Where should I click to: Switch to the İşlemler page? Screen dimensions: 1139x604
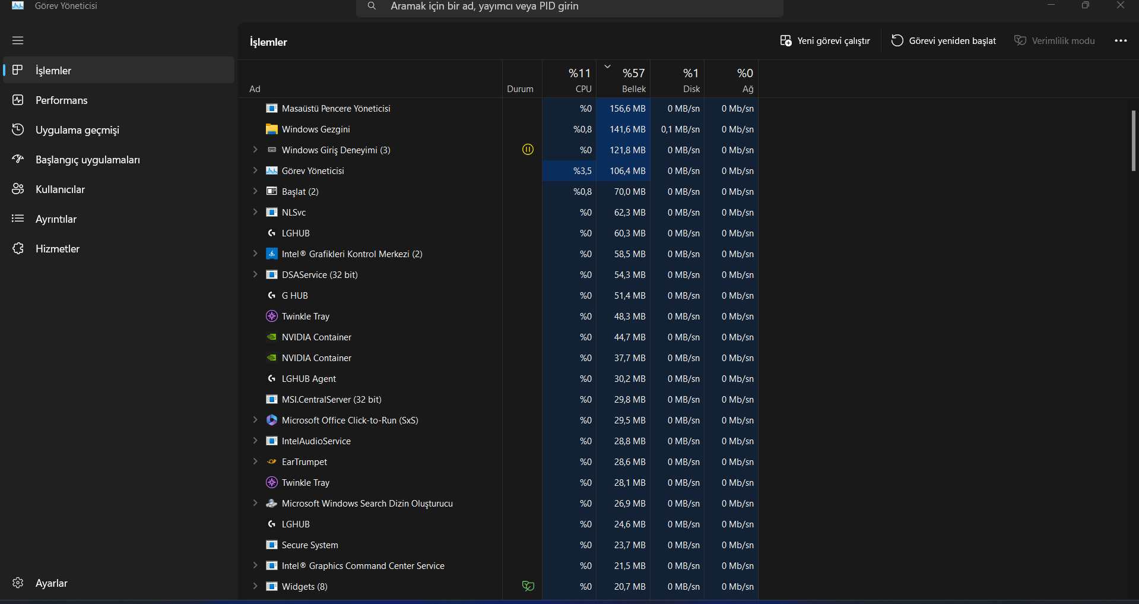click(x=119, y=70)
